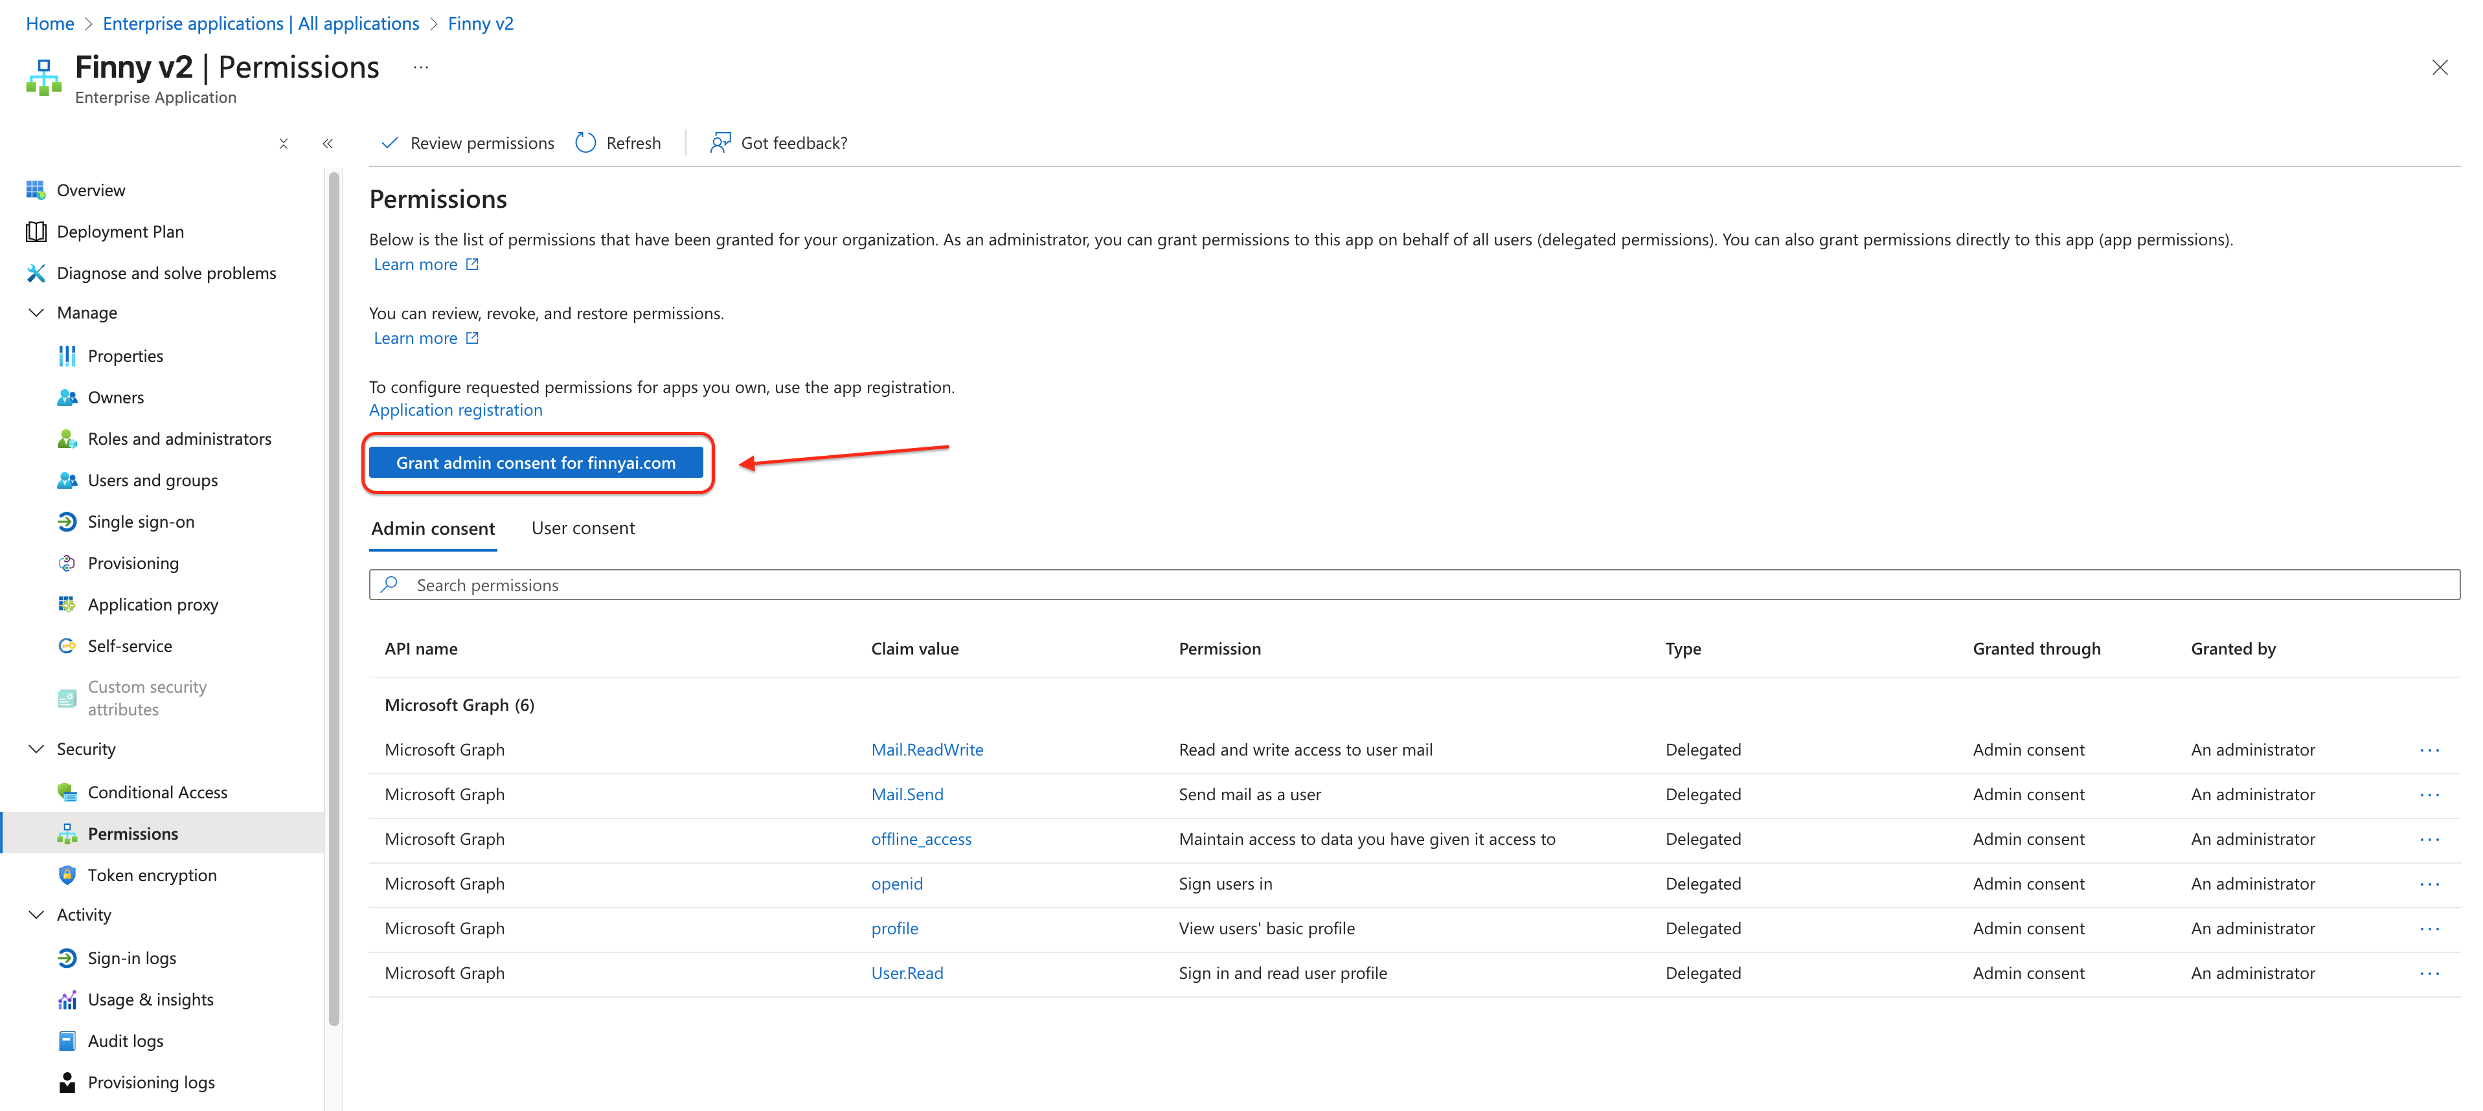Close the Permissions blade with the X
2483x1111 pixels.
point(2440,67)
